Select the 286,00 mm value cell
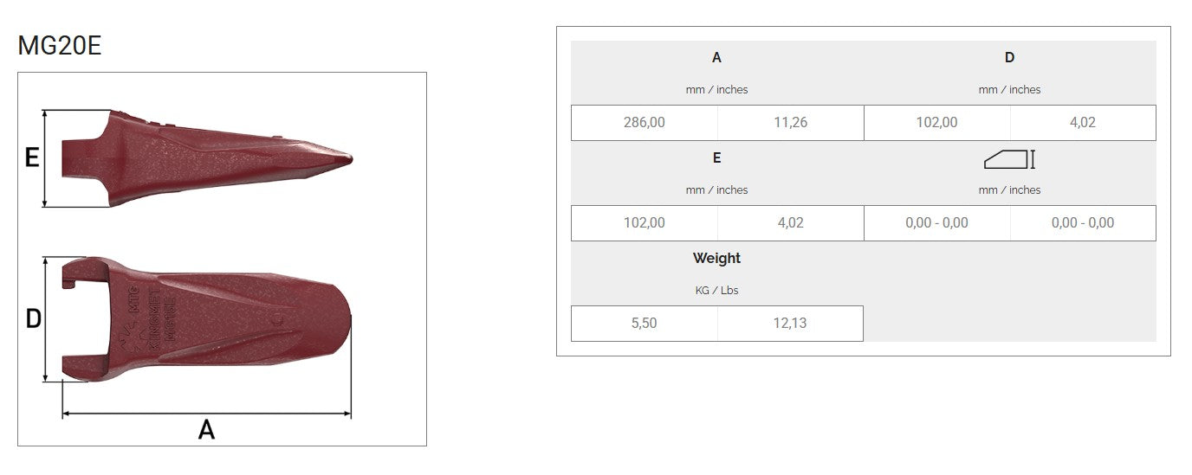Image resolution: width=1192 pixels, height=475 pixels. [645, 123]
